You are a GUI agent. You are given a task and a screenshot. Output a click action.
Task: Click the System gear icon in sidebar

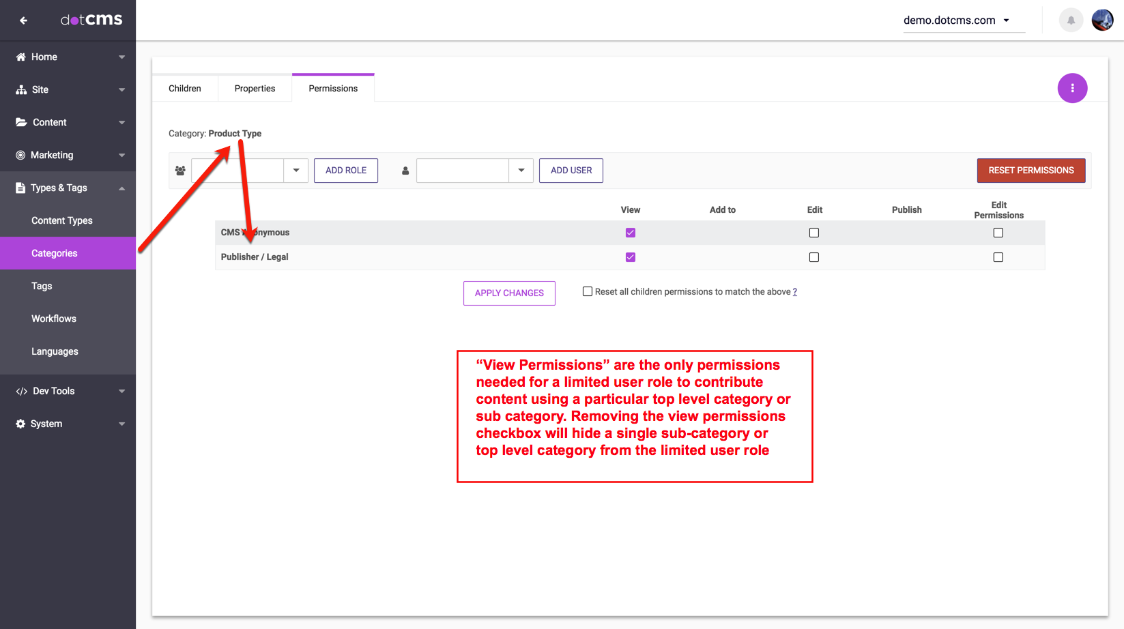tap(21, 424)
